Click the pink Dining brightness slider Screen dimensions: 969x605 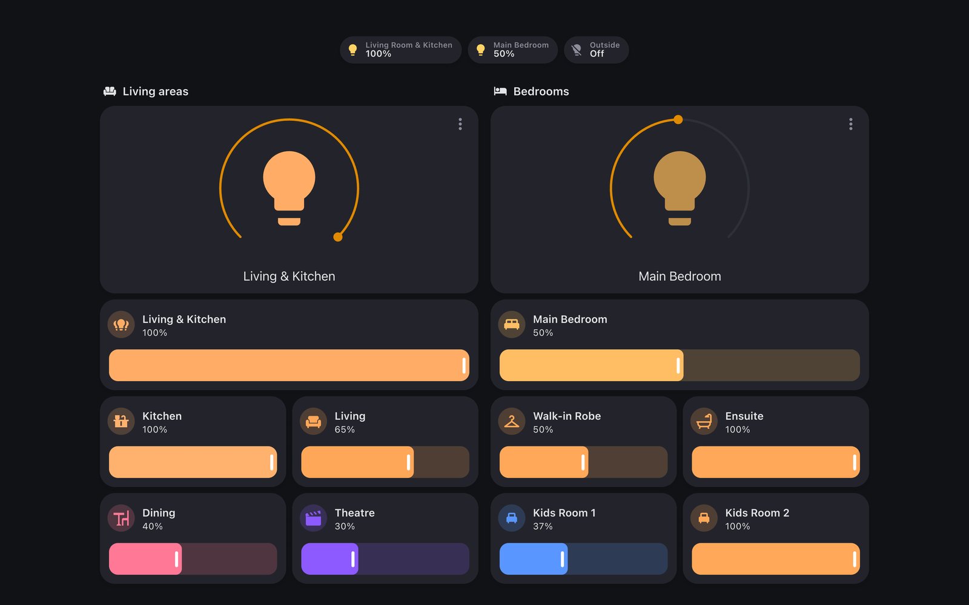click(193, 559)
